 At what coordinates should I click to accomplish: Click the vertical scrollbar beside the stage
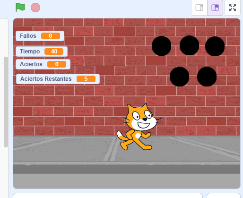[6, 102]
